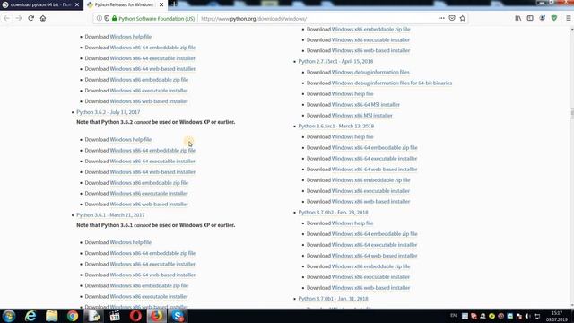Download x86 embeddable zip file under Python 3.6.1
Image resolution: width=574 pixels, height=323 pixels.
149,285
